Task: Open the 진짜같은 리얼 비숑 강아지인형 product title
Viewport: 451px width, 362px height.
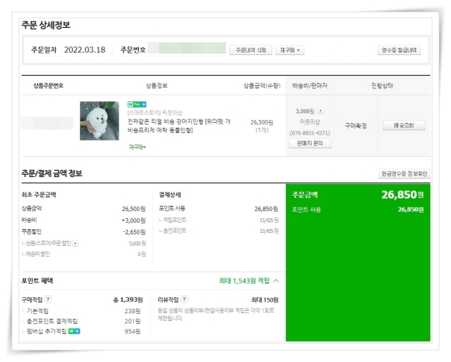Action: (x=178, y=126)
